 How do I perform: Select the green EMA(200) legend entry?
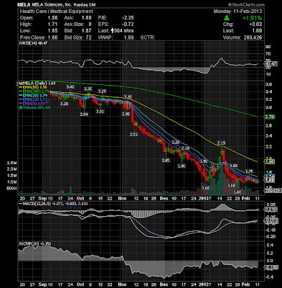34,91
